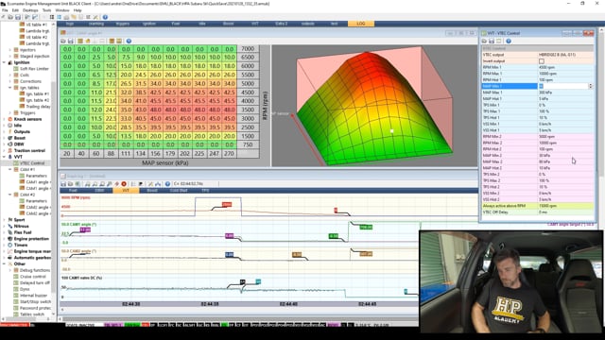605x340 pixels.
Task: Collapse the Other tree node
Action: (x=4, y=263)
